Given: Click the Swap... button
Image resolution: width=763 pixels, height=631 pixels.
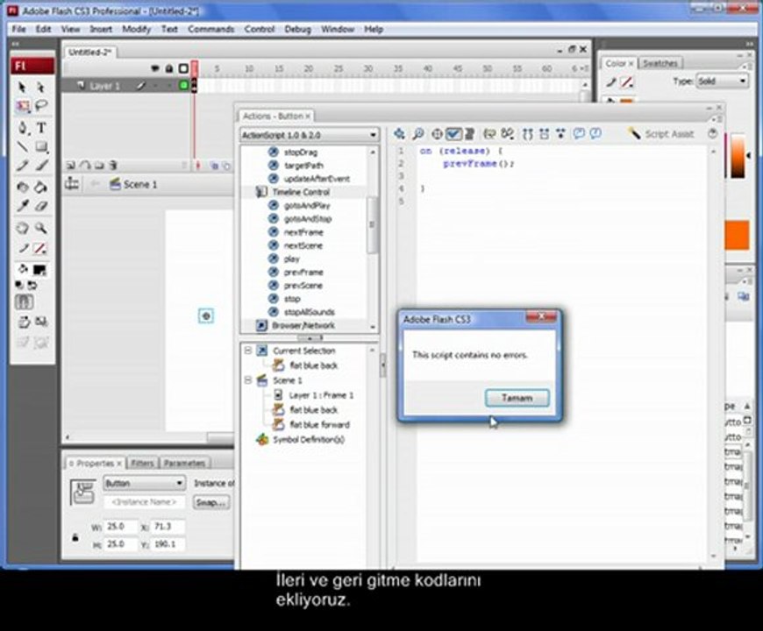Looking at the screenshot, I should tap(211, 502).
